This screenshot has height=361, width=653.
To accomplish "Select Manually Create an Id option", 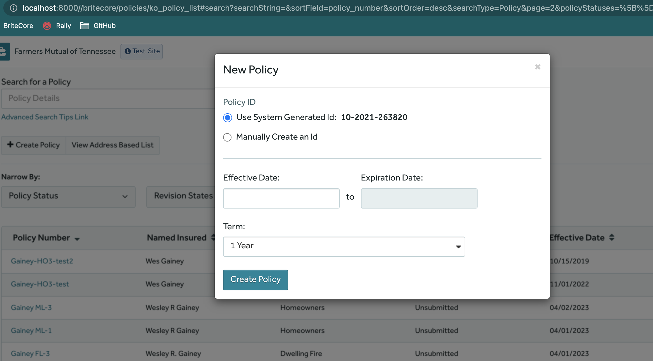I will [x=227, y=137].
